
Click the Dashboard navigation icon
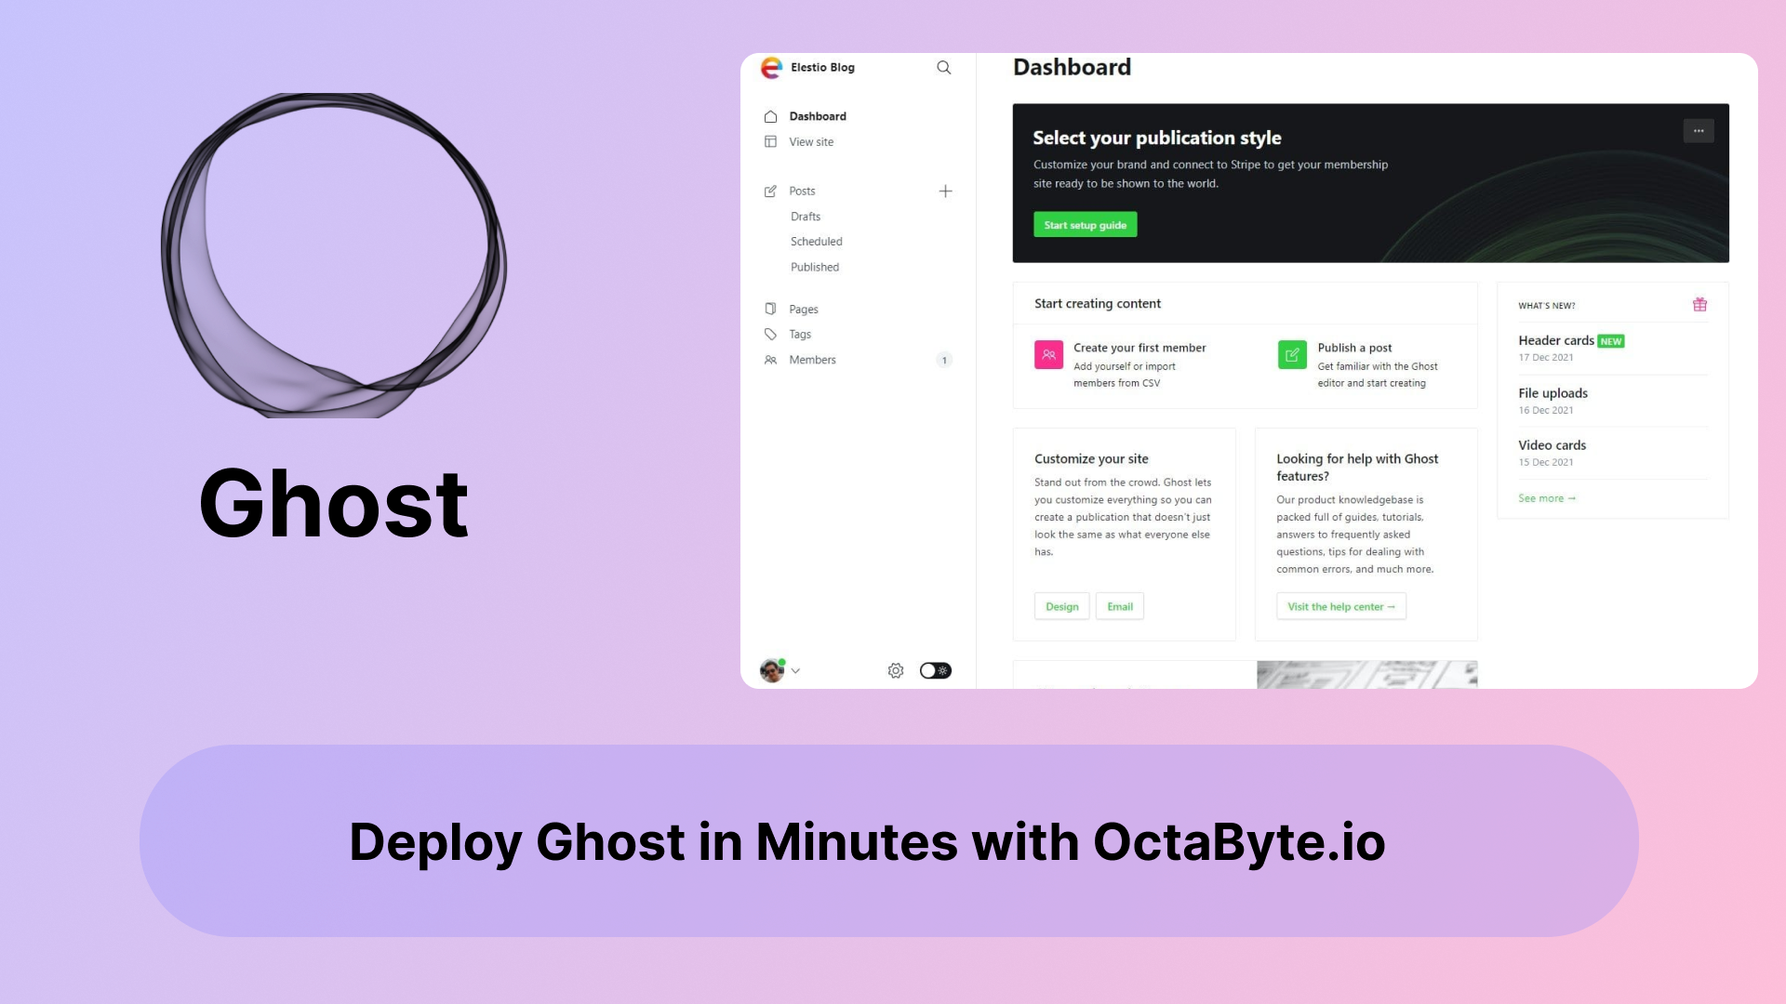click(770, 115)
